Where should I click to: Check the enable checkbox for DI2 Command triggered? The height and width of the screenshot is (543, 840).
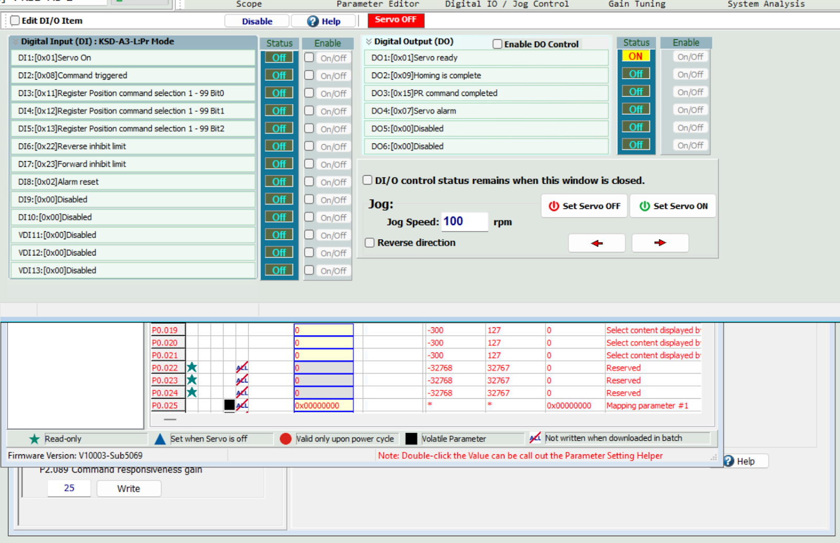pos(309,75)
